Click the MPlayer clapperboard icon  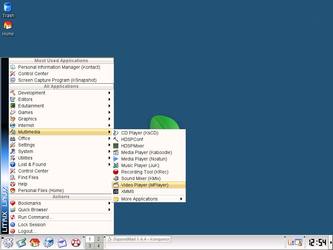(116, 185)
